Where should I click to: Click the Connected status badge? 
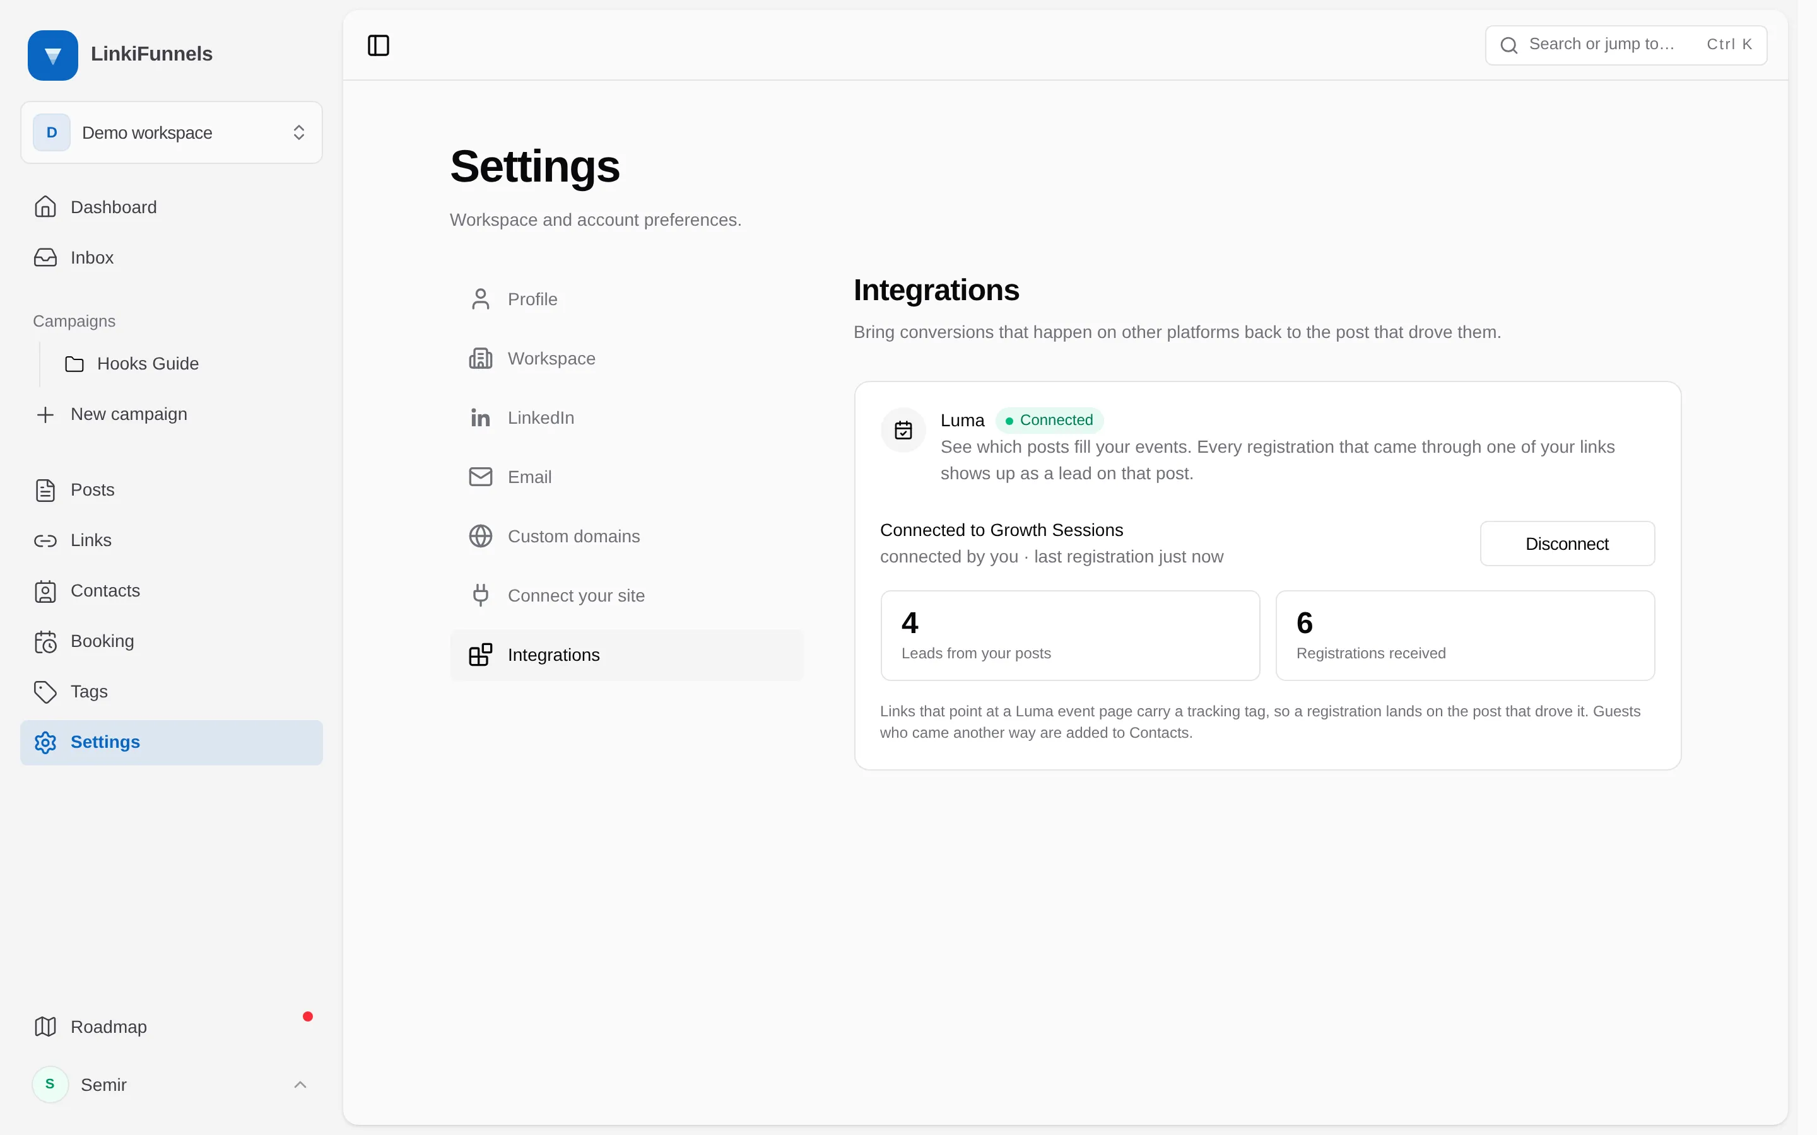1049,421
